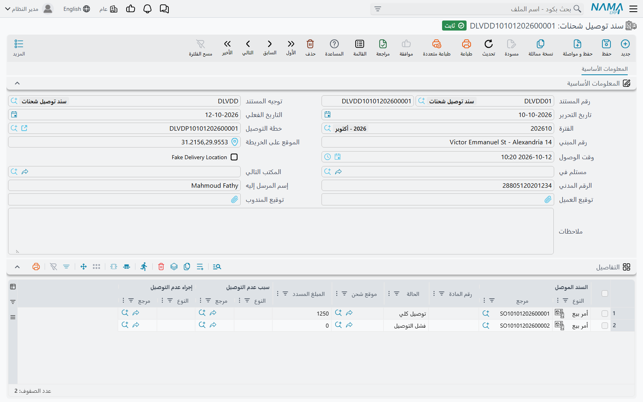Click the طباعة متعددة multi-print icon
Screen dimensions: 643x402
click(x=437, y=44)
